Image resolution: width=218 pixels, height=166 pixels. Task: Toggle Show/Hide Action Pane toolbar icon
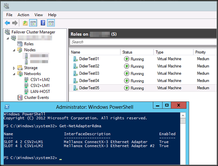51,23
